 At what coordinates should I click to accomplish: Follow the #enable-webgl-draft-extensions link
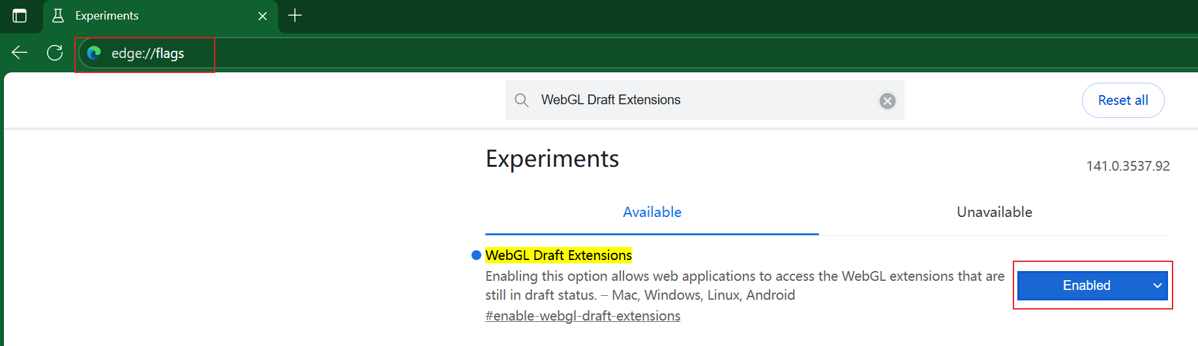582,316
